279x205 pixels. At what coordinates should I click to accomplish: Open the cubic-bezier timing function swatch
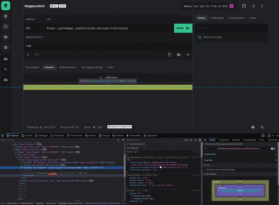click(x=160, y=167)
